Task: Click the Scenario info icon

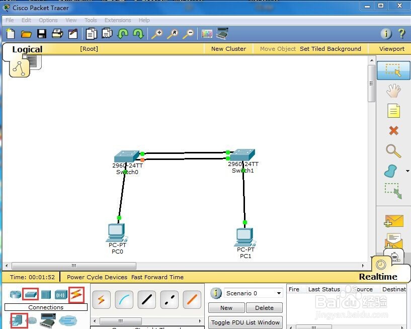Action: pyautogui.click(x=216, y=293)
